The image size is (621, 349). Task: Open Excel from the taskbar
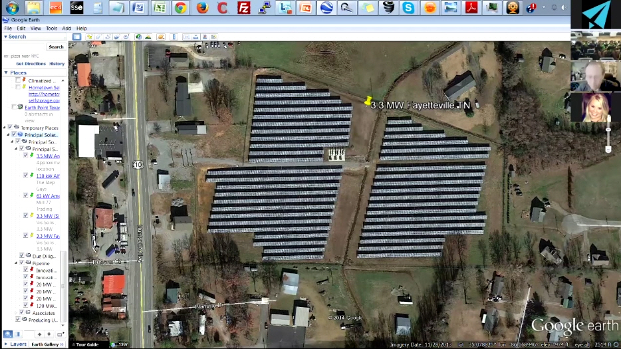coord(160,7)
